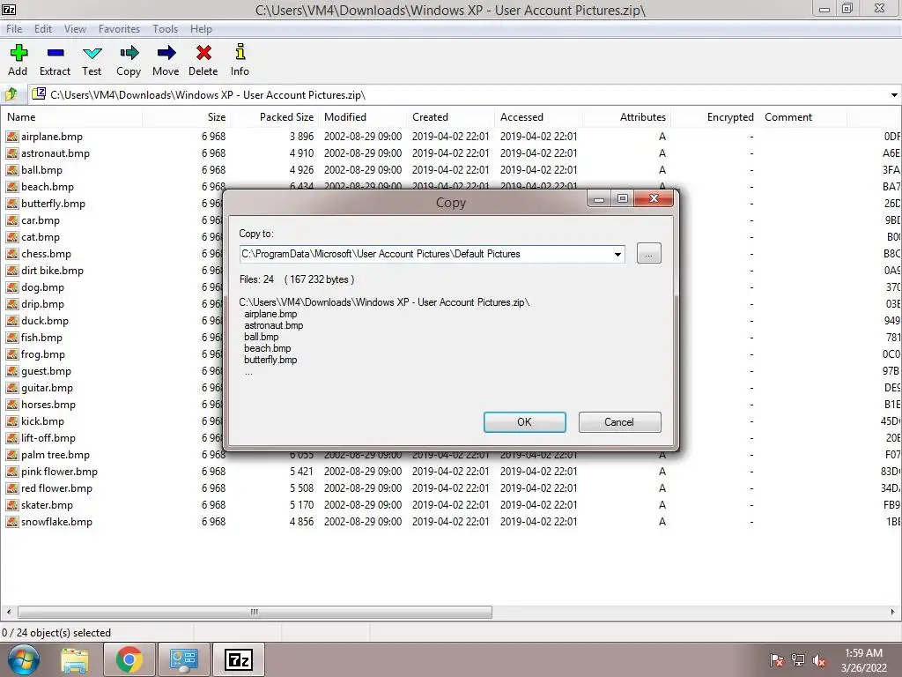Select the duck.bmp file name

45,321
